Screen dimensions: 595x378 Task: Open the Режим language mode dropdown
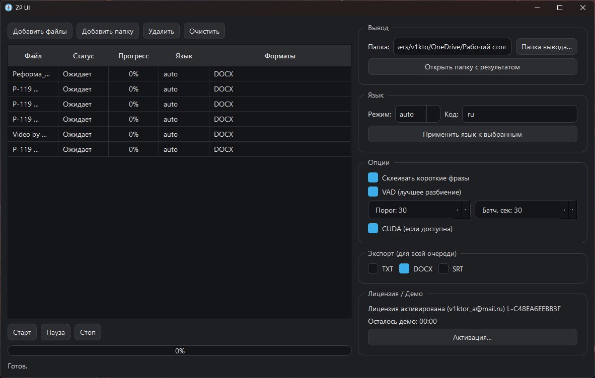[417, 114]
